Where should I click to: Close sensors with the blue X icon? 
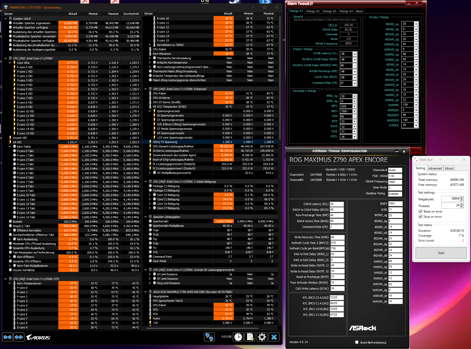274,337
